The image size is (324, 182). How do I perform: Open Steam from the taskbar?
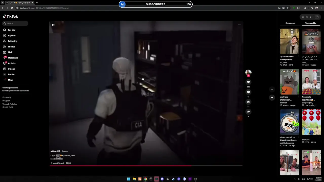[x=173, y=179]
